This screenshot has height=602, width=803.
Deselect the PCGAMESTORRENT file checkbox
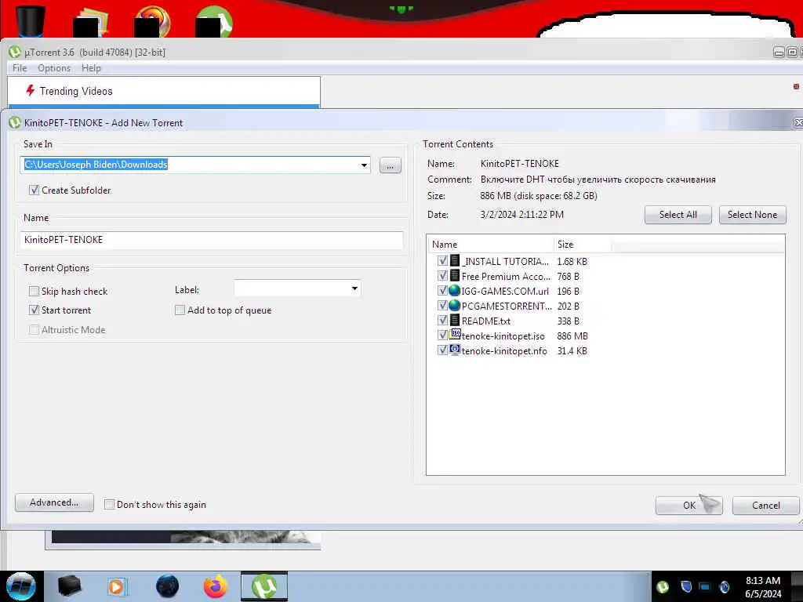click(x=442, y=305)
